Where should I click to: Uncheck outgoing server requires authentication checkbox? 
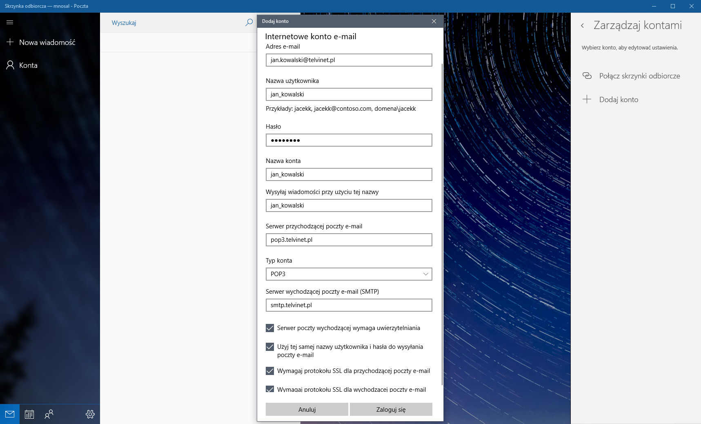pos(270,328)
